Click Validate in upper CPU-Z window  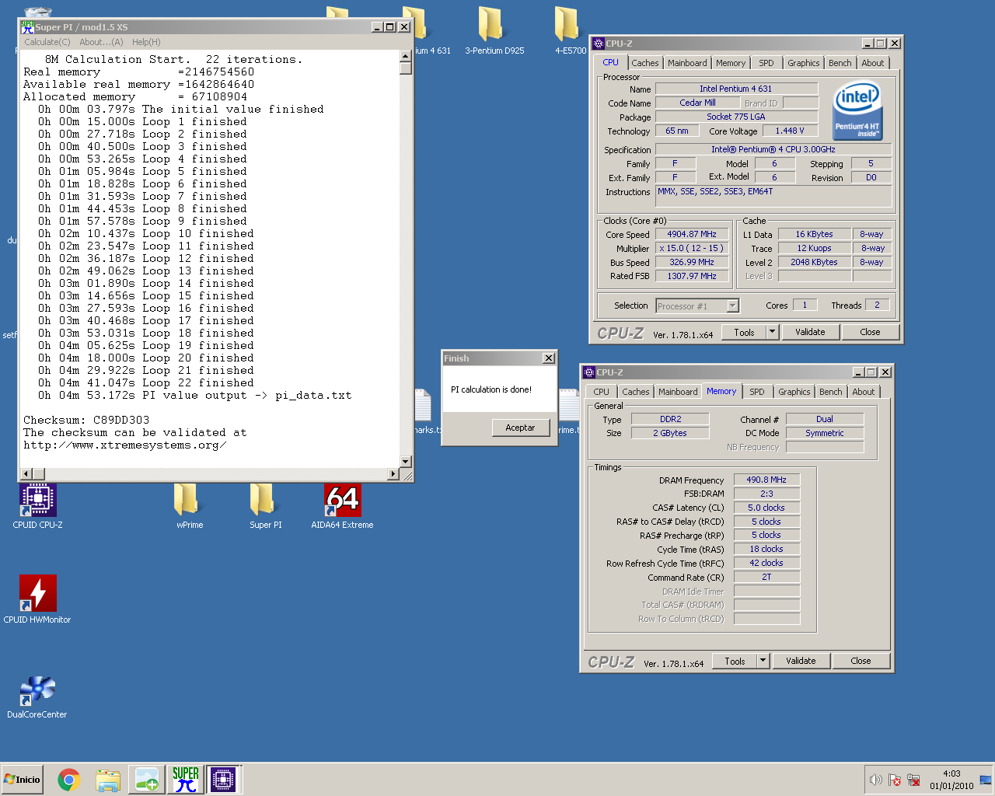tap(810, 332)
